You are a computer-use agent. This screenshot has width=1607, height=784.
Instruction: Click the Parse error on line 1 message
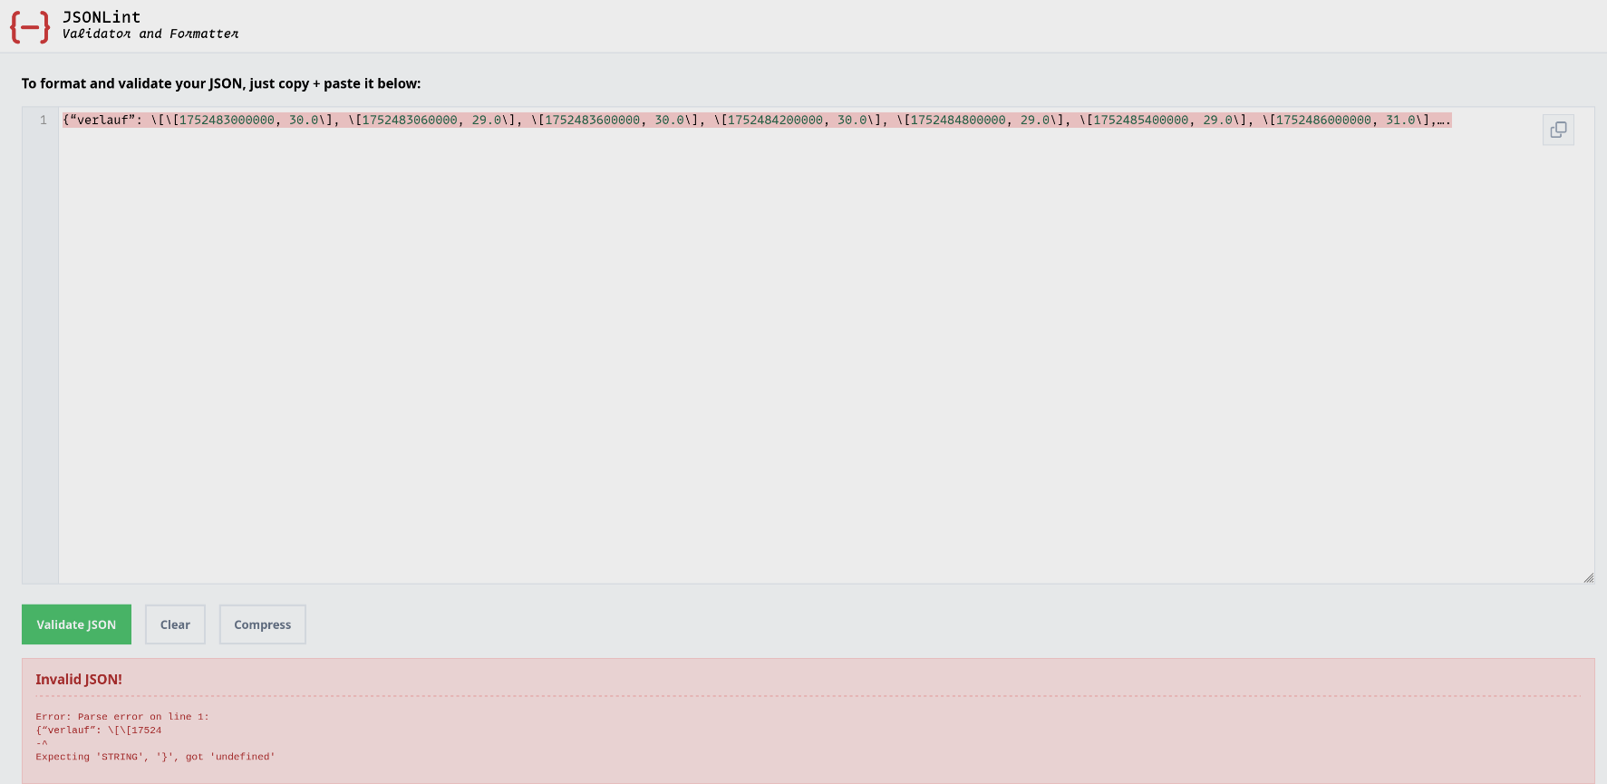pos(122,716)
